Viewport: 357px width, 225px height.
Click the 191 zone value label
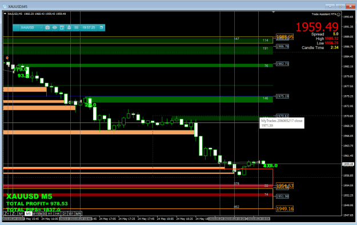point(265,48)
